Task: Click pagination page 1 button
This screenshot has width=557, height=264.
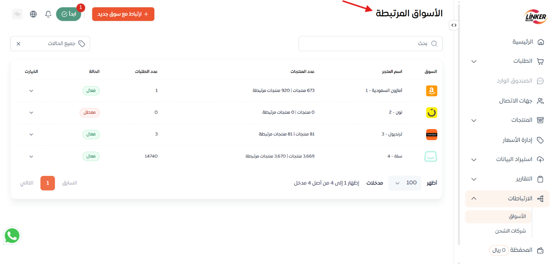Action: click(48, 183)
